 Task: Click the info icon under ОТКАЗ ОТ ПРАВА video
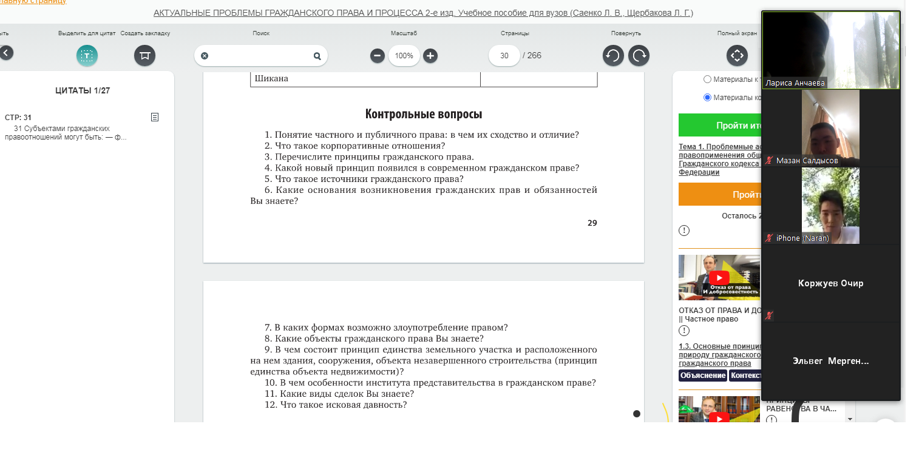tap(684, 331)
